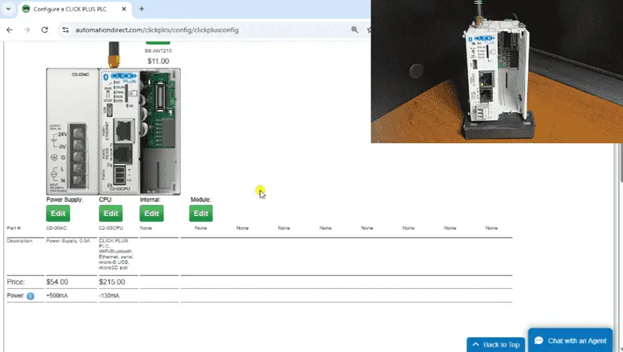Click the Power Supply, 0.5A description
Viewport: 623px width, 352px height.
pyautogui.click(x=68, y=241)
